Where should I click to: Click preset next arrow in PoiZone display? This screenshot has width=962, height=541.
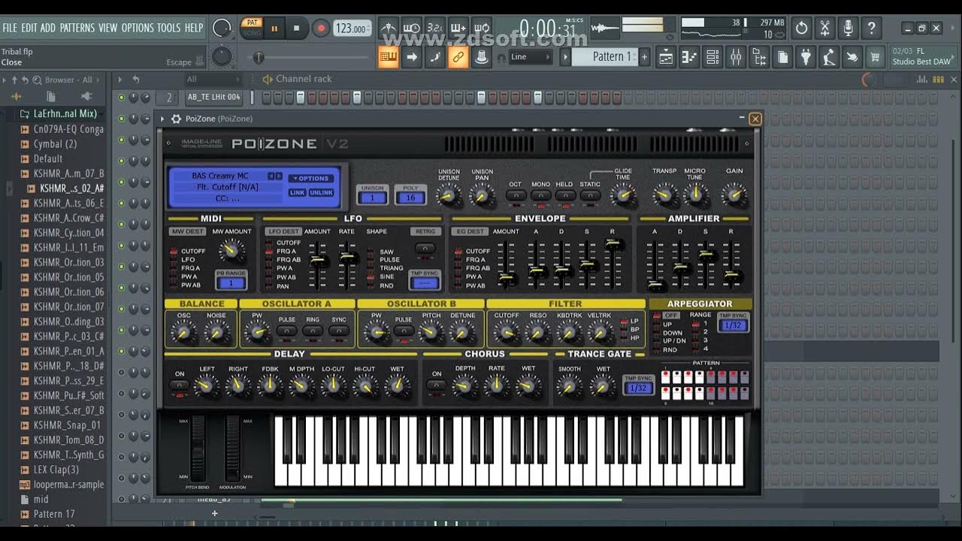coord(279,176)
